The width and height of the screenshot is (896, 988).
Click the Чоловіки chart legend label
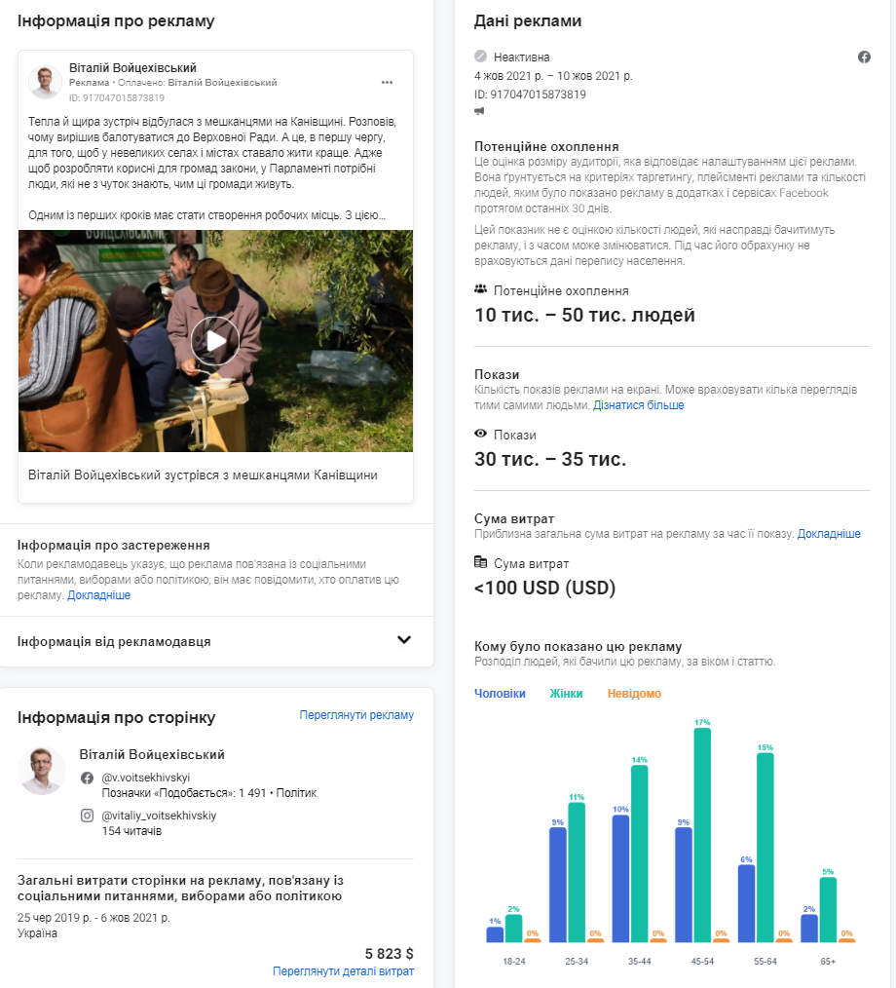(x=500, y=694)
